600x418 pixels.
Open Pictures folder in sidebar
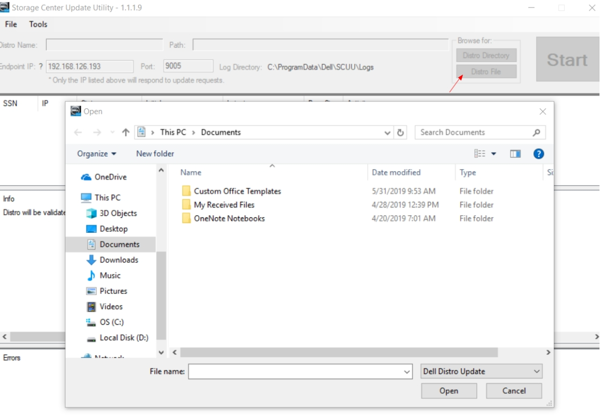107,291
